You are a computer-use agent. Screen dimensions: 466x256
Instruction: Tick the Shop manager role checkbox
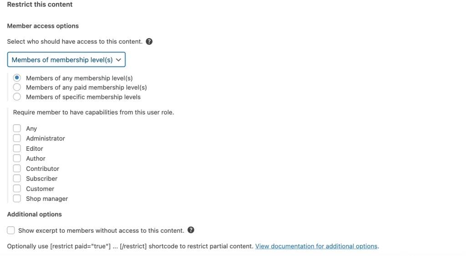pos(17,198)
